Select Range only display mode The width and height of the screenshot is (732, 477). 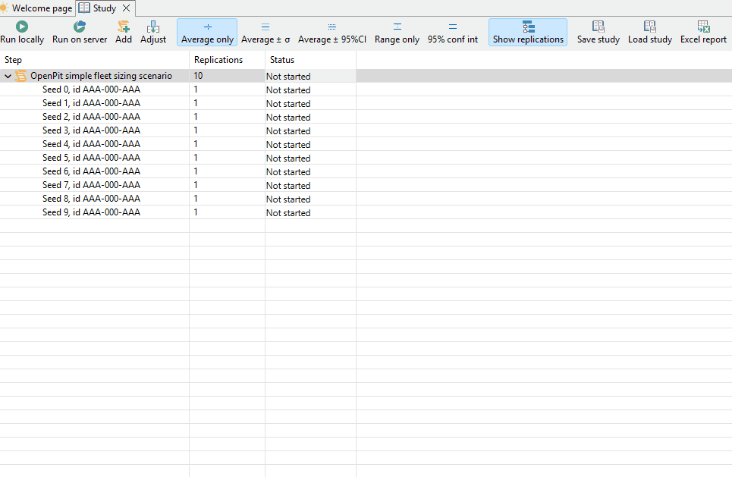tap(397, 32)
